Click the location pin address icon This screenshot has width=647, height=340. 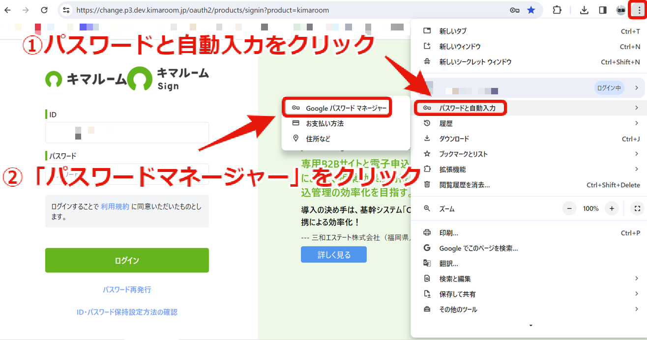[x=295, y=139]
